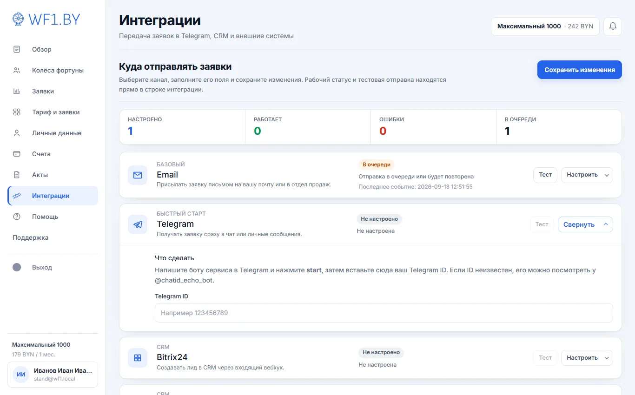Click the Колёса фортуны people icon
Screen dimensions: 635x395
[17, 70]
